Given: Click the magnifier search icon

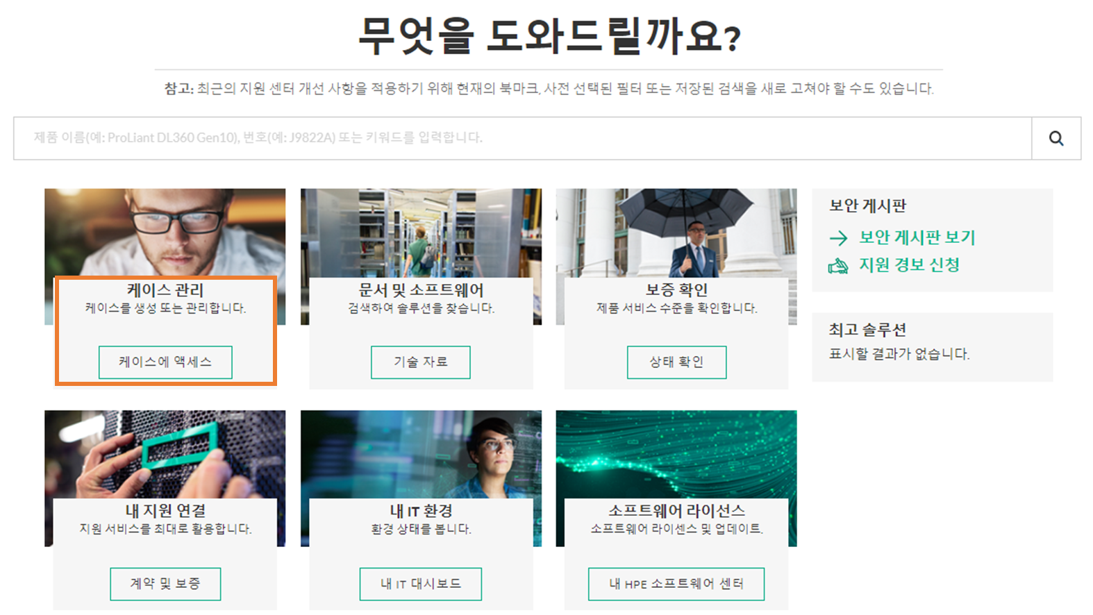Looking at the screenshot, I should coord(1056,138).
